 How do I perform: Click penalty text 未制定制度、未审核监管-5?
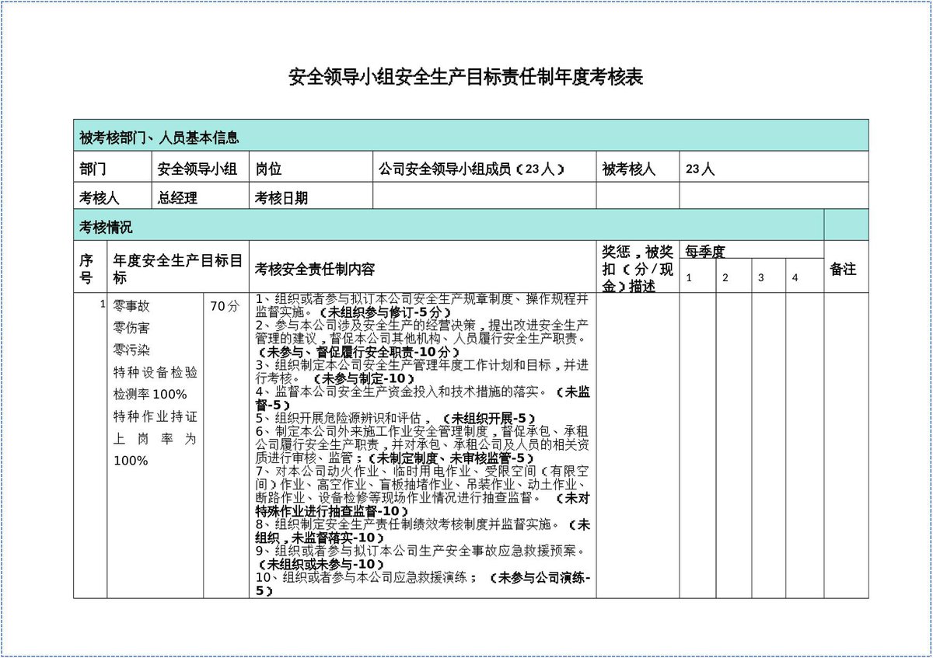[x=453, y=458]
